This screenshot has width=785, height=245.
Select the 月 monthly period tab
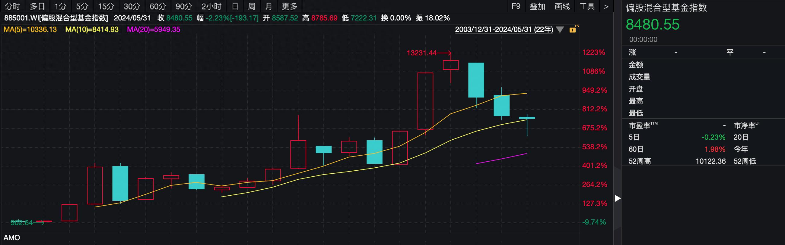[269, 6]
